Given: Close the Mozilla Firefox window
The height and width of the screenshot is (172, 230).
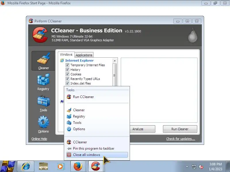Looking at the screenshot, I should click(x=225, y=3).
